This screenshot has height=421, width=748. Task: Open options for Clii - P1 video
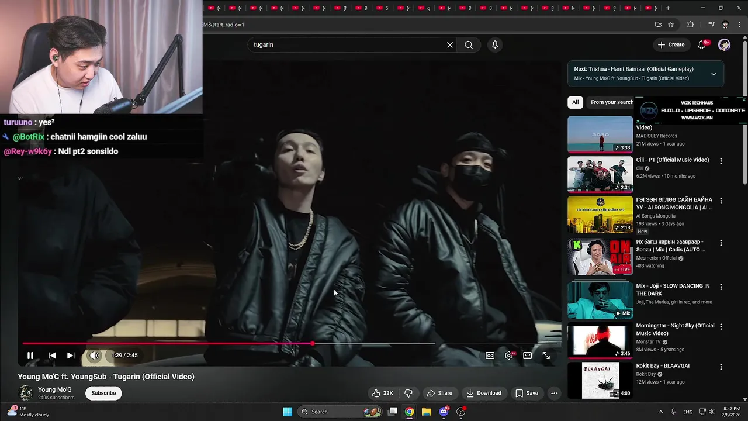721,161
